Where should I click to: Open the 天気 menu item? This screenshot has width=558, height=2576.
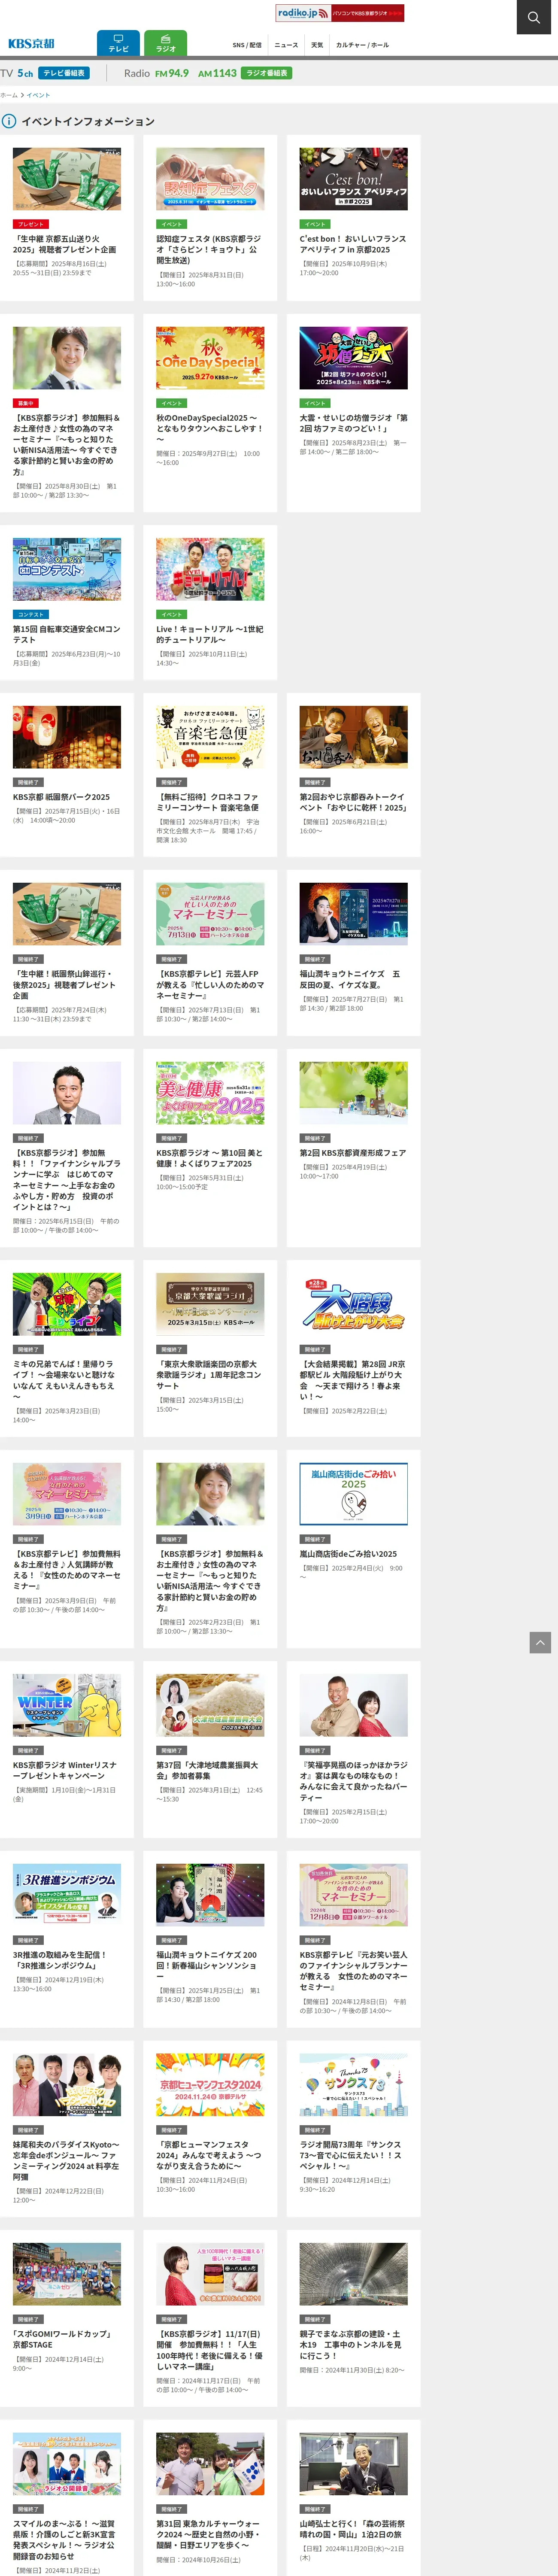tap(317, 45)
